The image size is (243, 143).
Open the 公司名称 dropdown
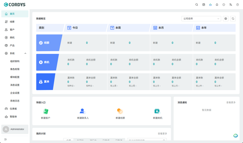click(201, 19)
